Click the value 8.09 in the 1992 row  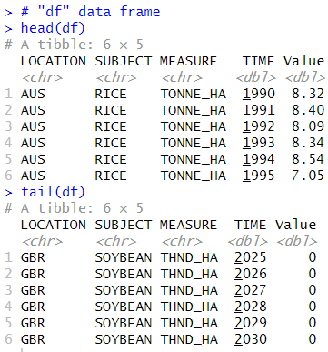[x=308, y=126]
